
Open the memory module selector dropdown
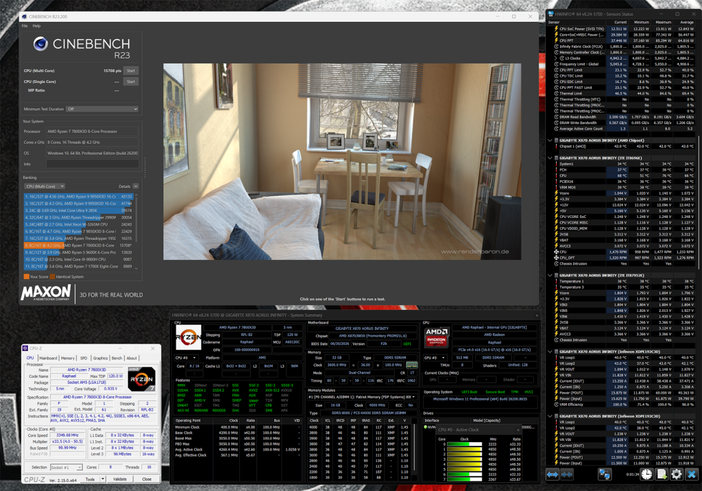coord(362,397)
